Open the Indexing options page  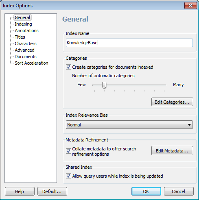click(23, 24)
